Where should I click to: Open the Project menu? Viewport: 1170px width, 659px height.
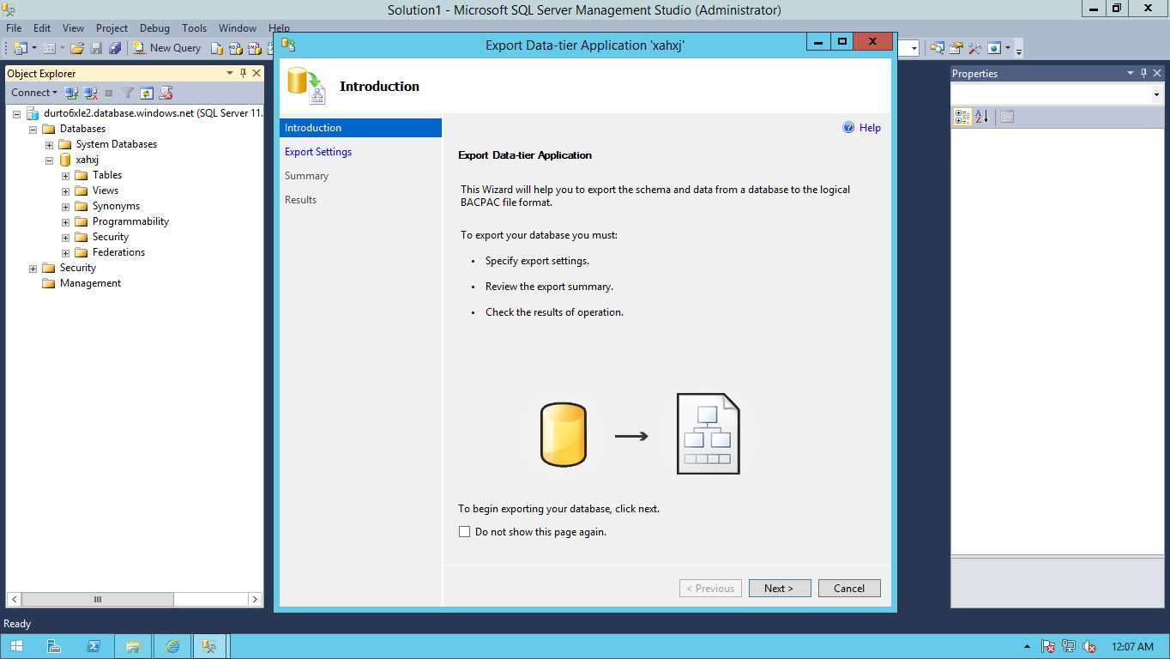click(112, 28)
